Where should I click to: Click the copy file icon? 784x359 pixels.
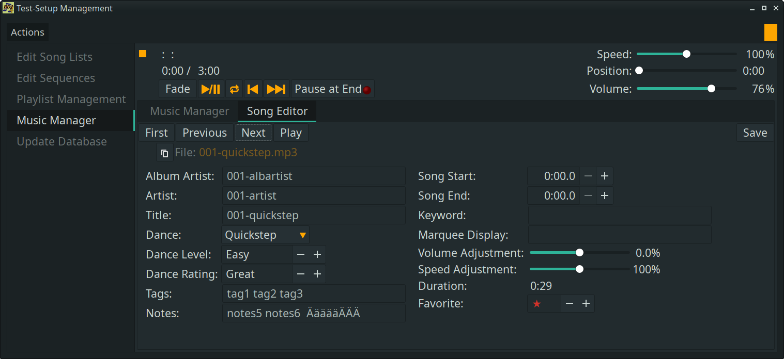click(x=164, y=153)
